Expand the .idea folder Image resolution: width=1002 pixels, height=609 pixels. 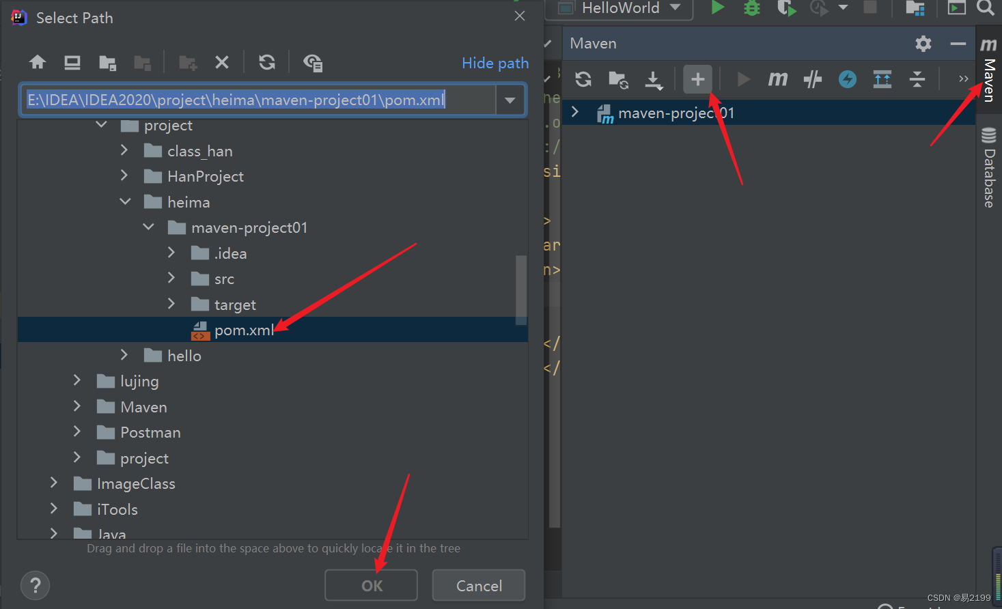click(x=171, y=253)
